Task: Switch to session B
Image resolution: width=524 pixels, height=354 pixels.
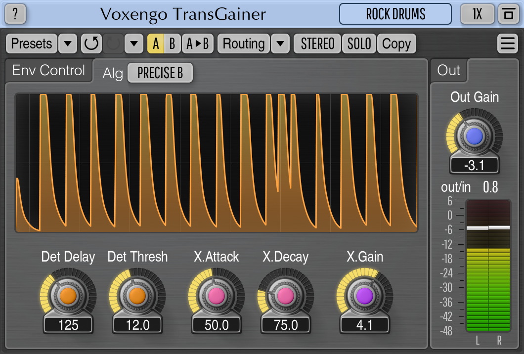Action: [171, 44]
